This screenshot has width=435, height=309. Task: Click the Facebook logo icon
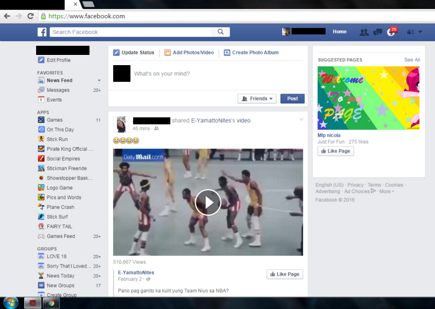click(x=42, y=32)
